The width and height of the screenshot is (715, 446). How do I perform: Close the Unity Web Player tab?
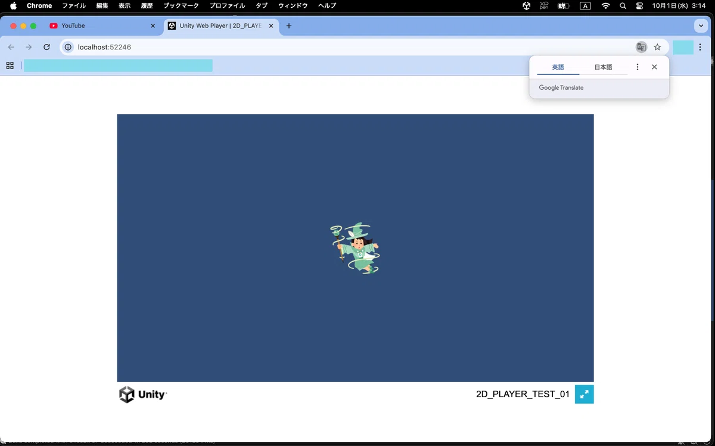point(271,26)
